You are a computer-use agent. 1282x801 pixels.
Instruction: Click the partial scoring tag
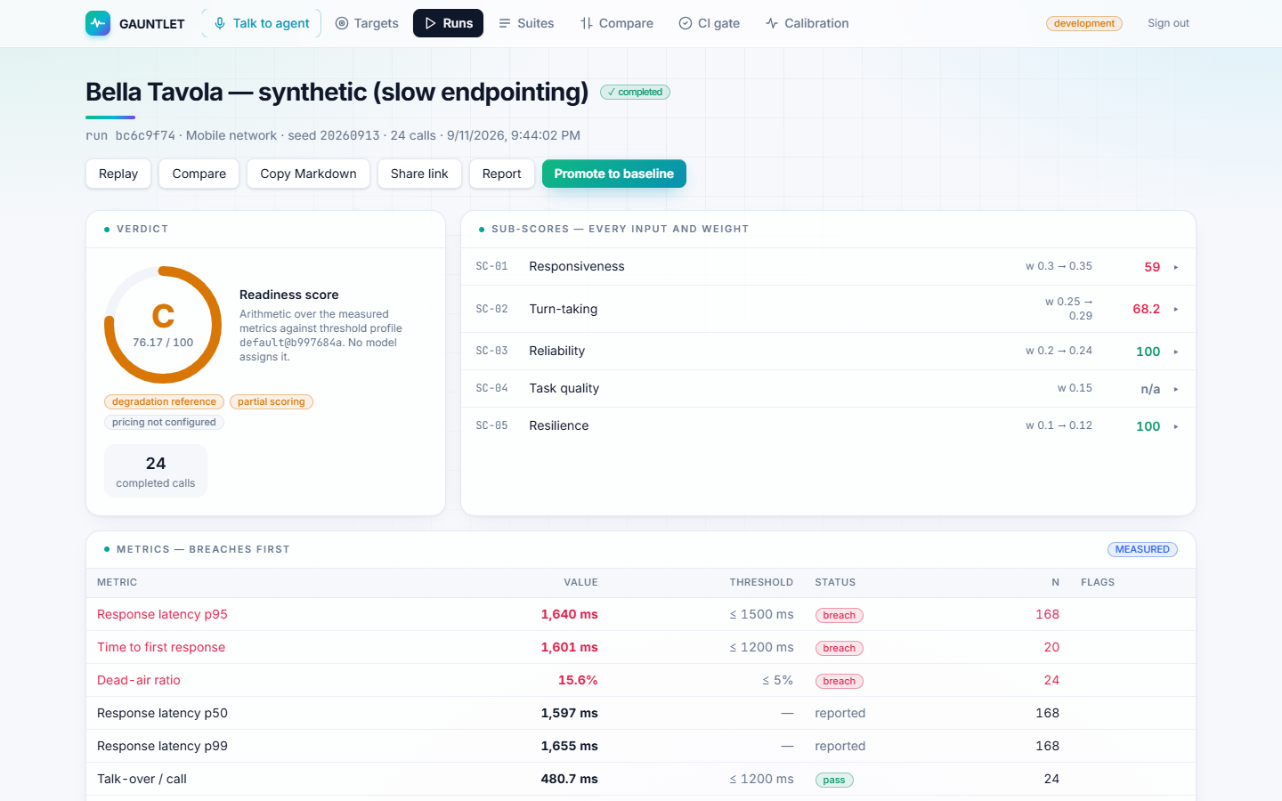coord(272,401)
